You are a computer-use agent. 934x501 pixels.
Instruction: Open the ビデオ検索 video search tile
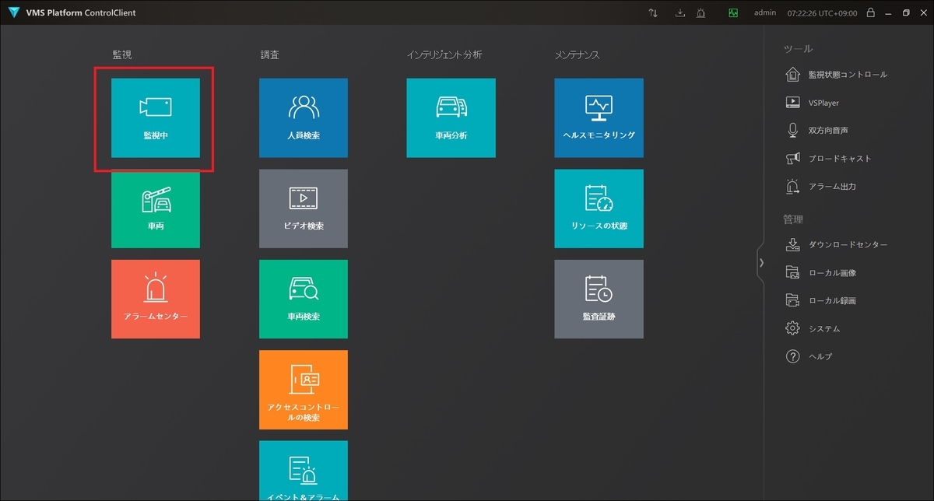pyautogui.click(x=304, y=208)
